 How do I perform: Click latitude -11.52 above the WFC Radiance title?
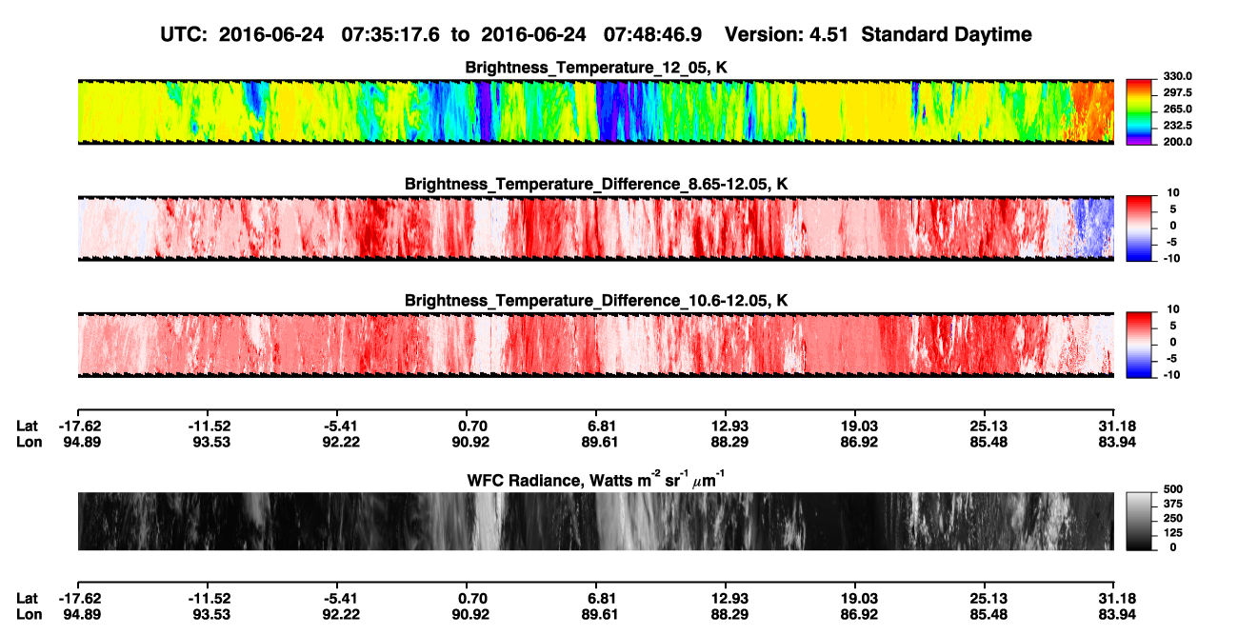[x=209, y=426]
